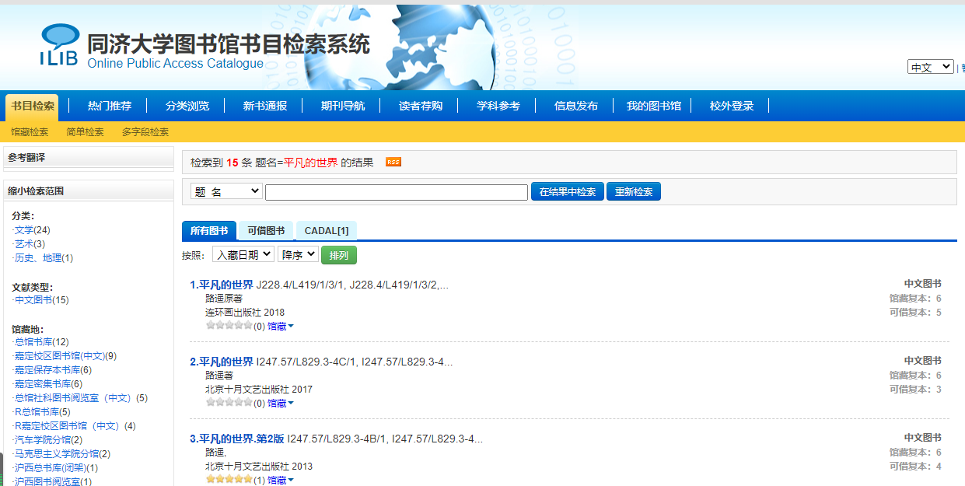Screen dimensions: 965x486
Task: Go to 馆藏检索 submenu
Action: (30, 132)
